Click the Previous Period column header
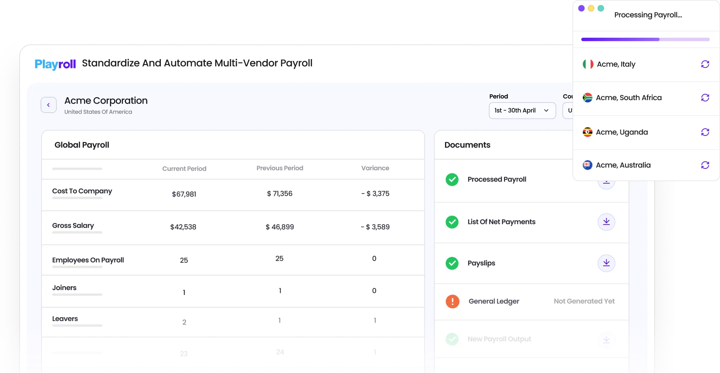The width and height of the screenshot is (720, 373). click(280, 168)
